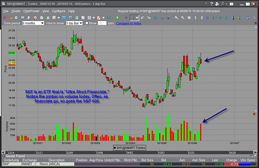259x168 pixels.
Task: Open the Help menu
Action: [72, 11]
